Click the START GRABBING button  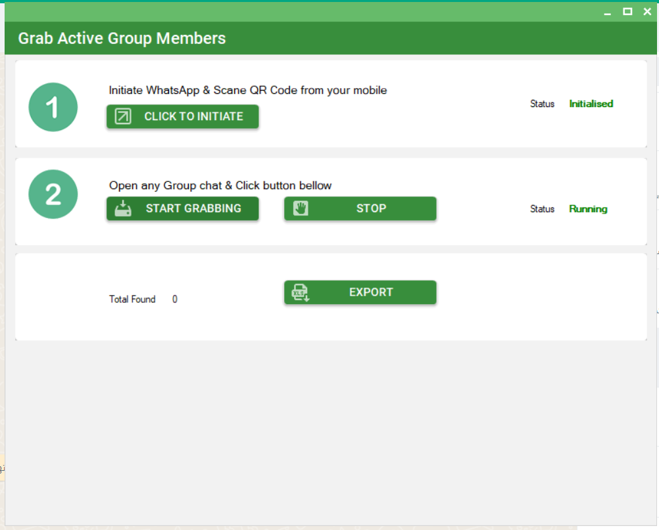click(182, 209)
